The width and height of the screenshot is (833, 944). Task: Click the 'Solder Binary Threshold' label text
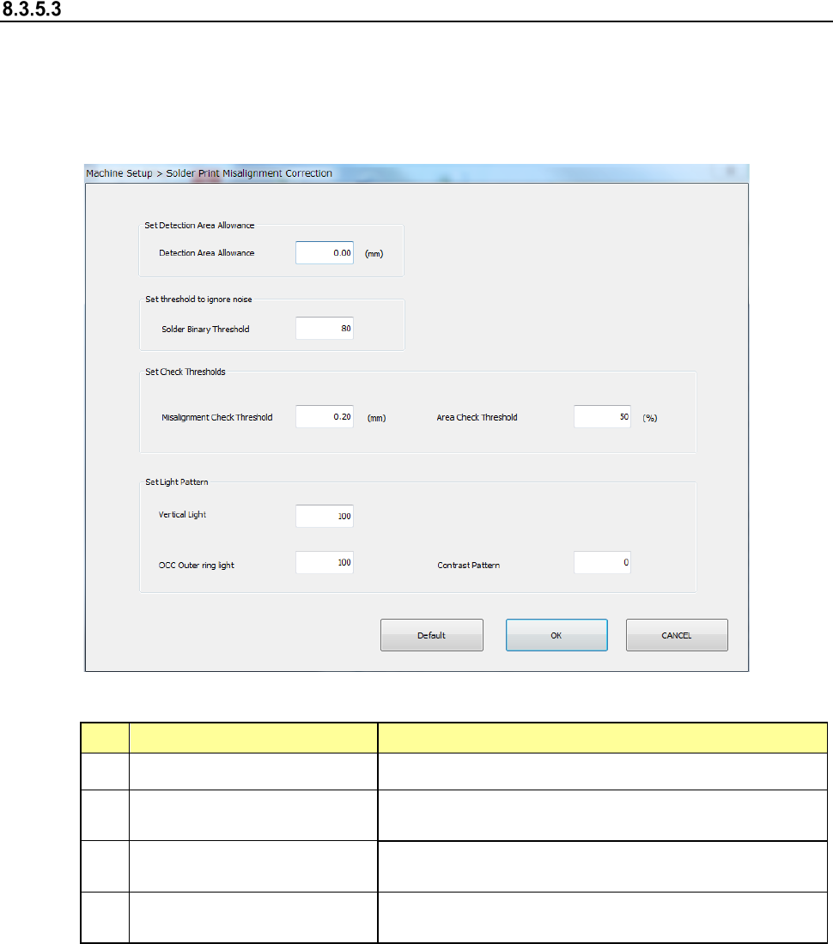[x=205, y=330]
